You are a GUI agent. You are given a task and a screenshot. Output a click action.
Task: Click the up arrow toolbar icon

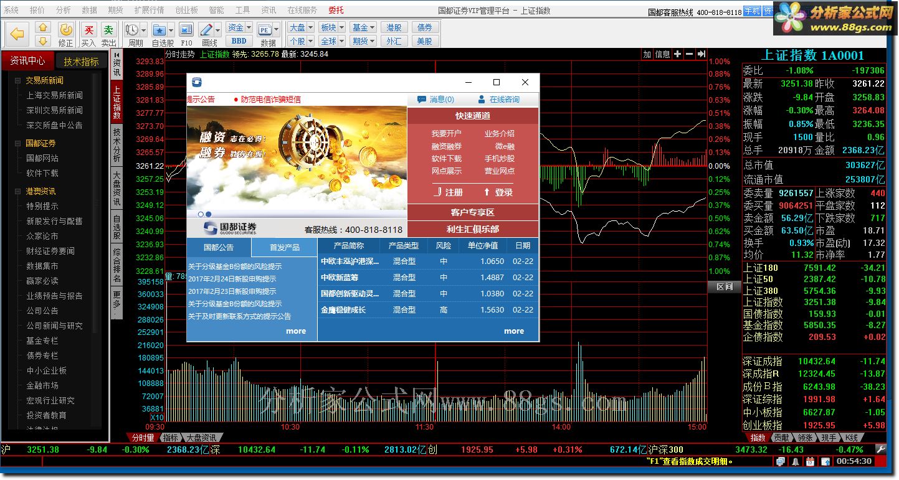(42, 27)
